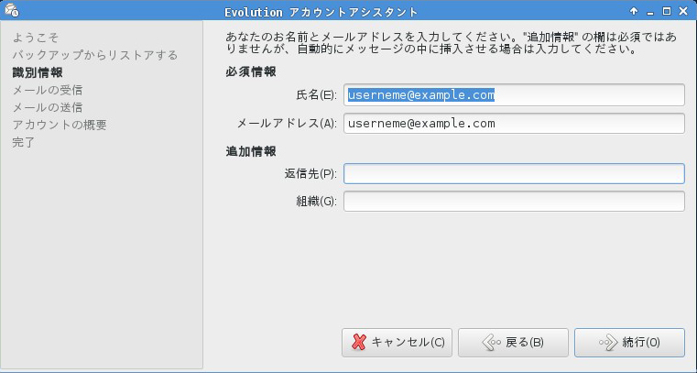Choose バックアップからリストアする in the sidebar
The image size is (697, 373).
[x=94, y=55]
